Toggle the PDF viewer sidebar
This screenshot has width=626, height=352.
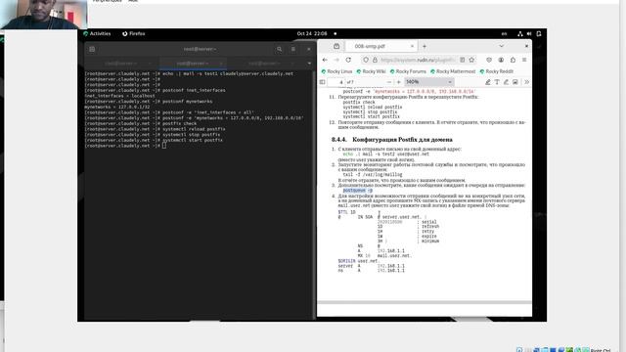(322, 82)
